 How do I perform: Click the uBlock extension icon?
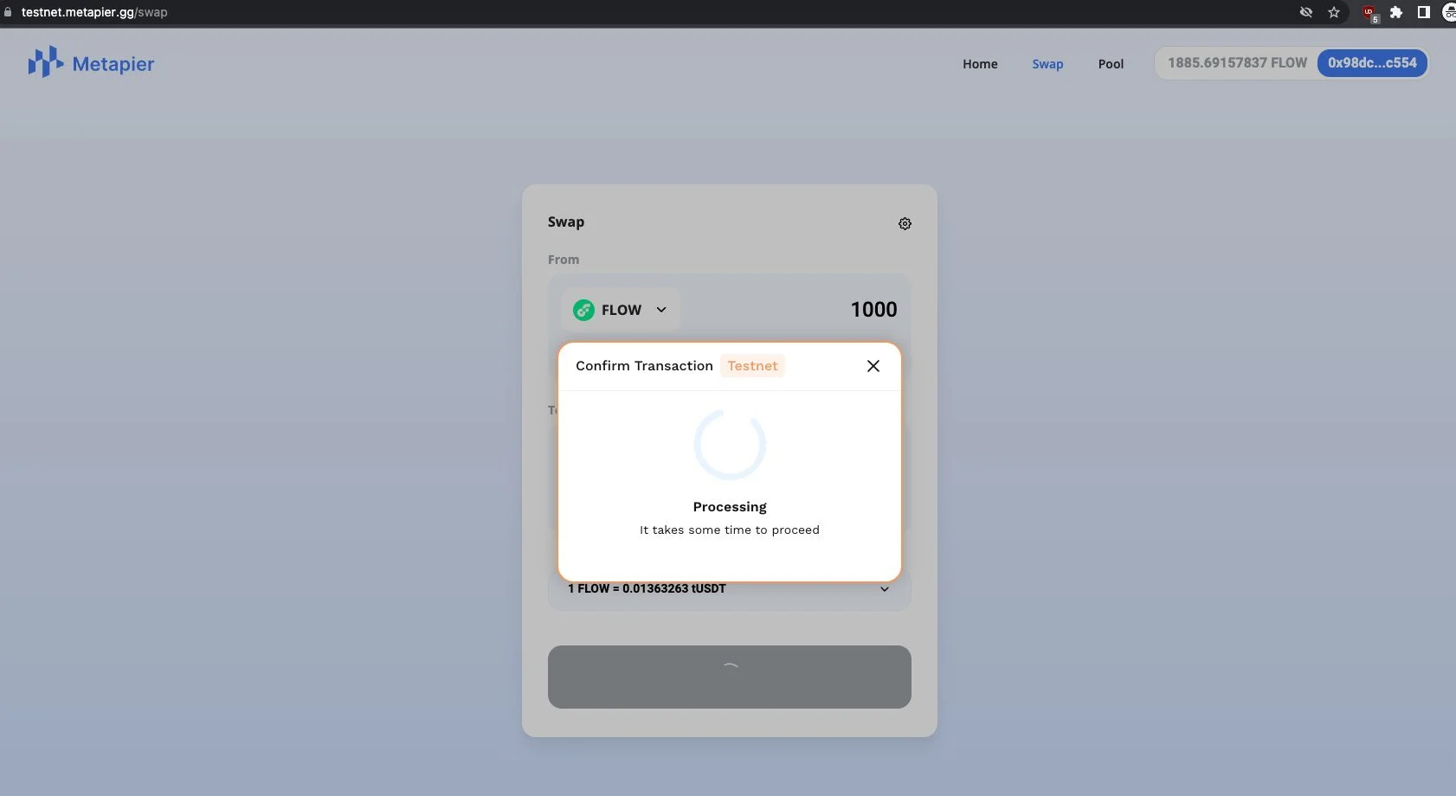(1369, 13)
